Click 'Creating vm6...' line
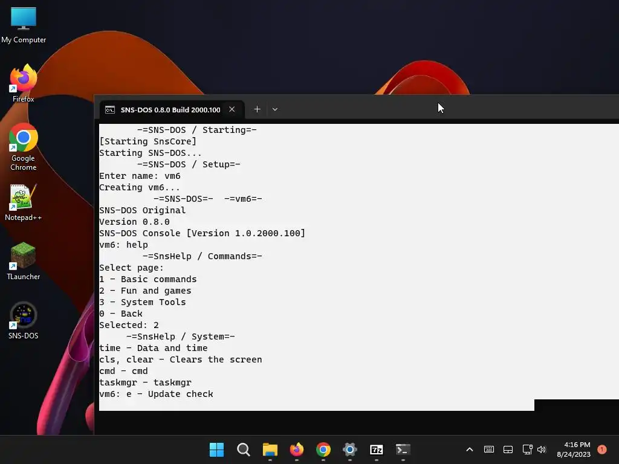The height and width of the screenshot is (464, 619). point(140,187)
